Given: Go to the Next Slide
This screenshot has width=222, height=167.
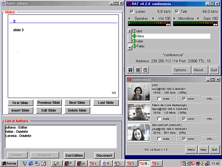Looking at the screenshot, I should pyautogui.click(x=77, y=103).
